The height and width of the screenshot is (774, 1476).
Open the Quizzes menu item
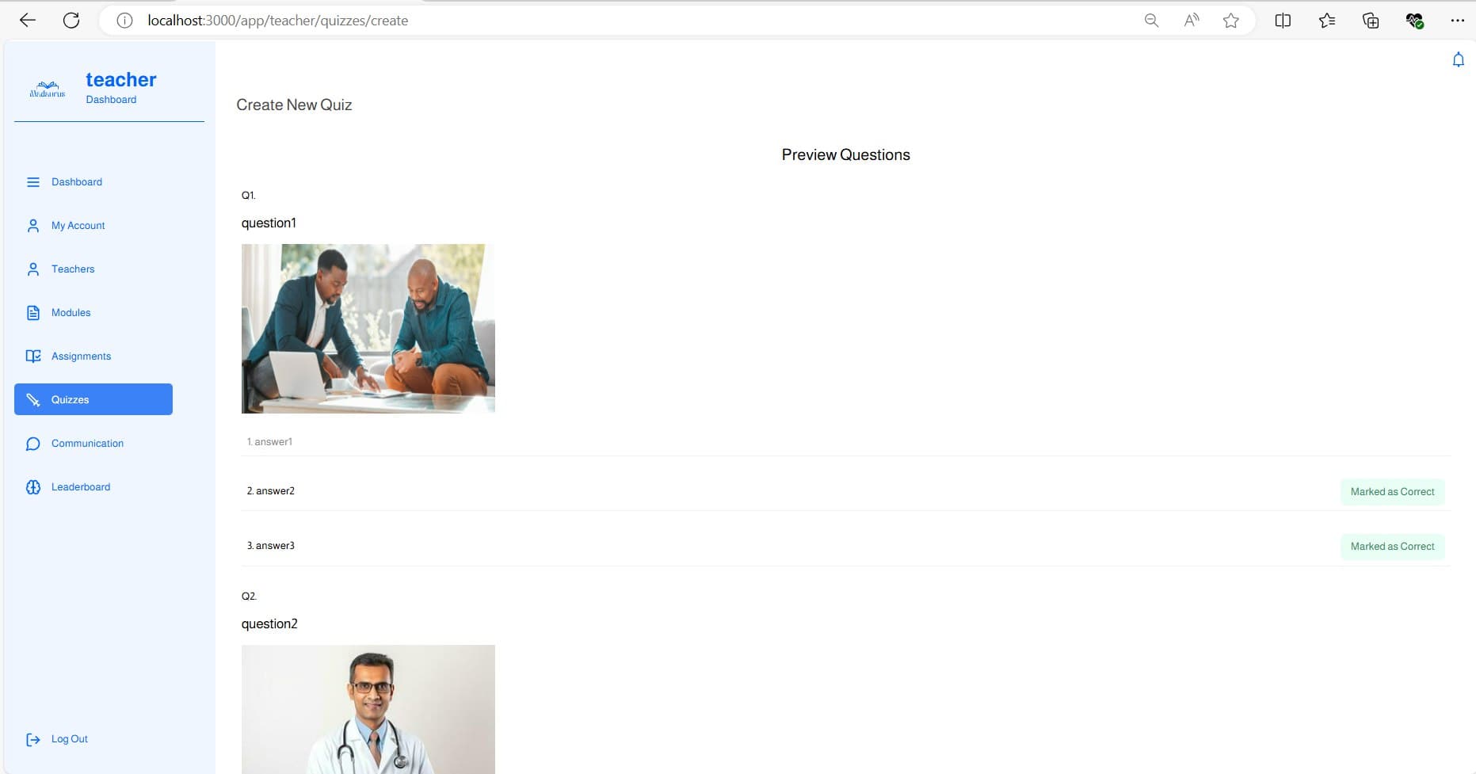[x=93, y=399]
